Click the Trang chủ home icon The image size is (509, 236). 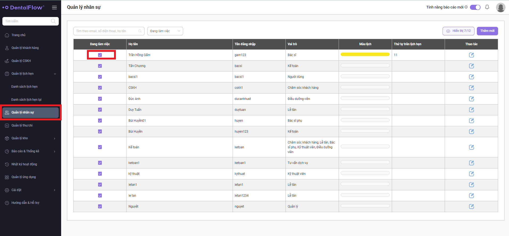pyautogui.click(x=7, y=35)
